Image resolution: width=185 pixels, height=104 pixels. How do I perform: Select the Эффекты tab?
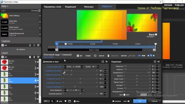click(x=107, y=6)
